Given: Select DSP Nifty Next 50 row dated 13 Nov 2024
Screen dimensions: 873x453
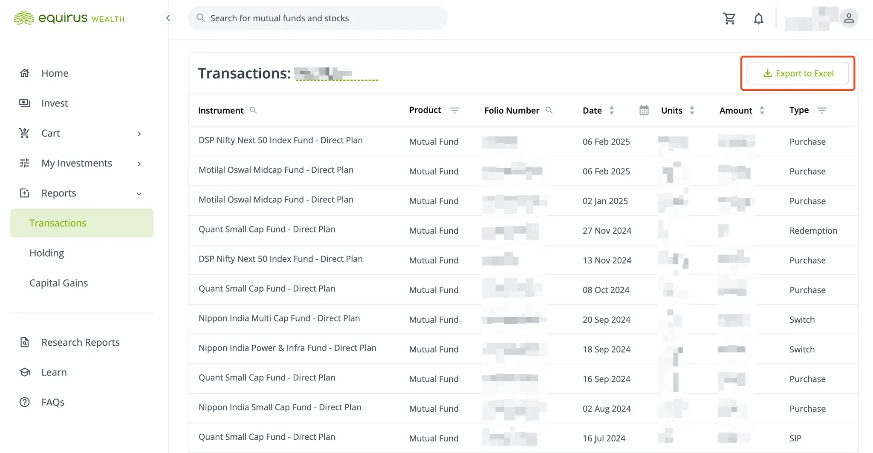Looking at the screenshot, I should (523, 260).
